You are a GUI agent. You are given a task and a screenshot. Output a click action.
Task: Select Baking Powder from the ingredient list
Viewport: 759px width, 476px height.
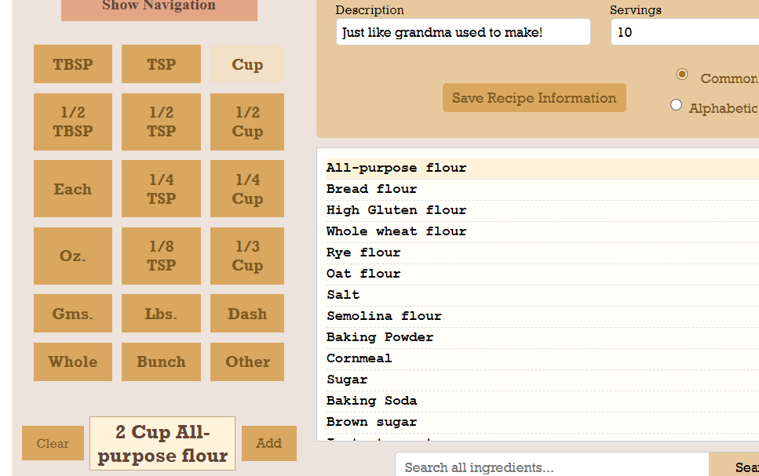click(x=379, y=336)
